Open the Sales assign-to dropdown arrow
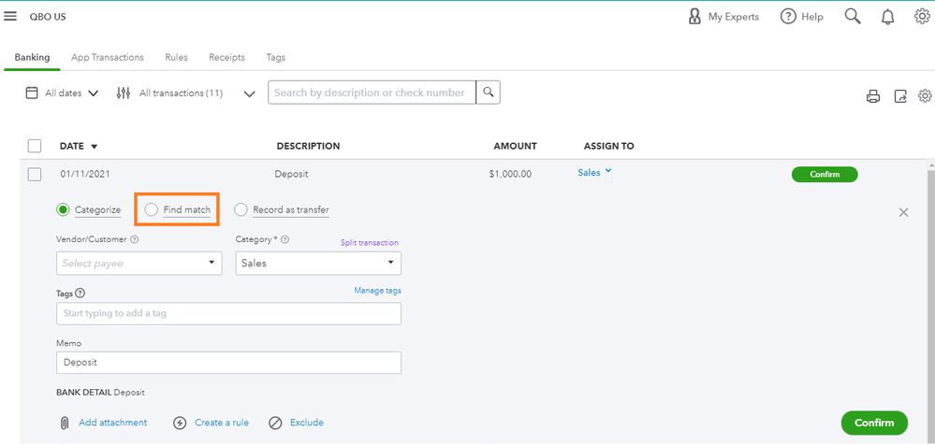Image resolution: width=935 pixels, height=445 pixels. [608, 173]
